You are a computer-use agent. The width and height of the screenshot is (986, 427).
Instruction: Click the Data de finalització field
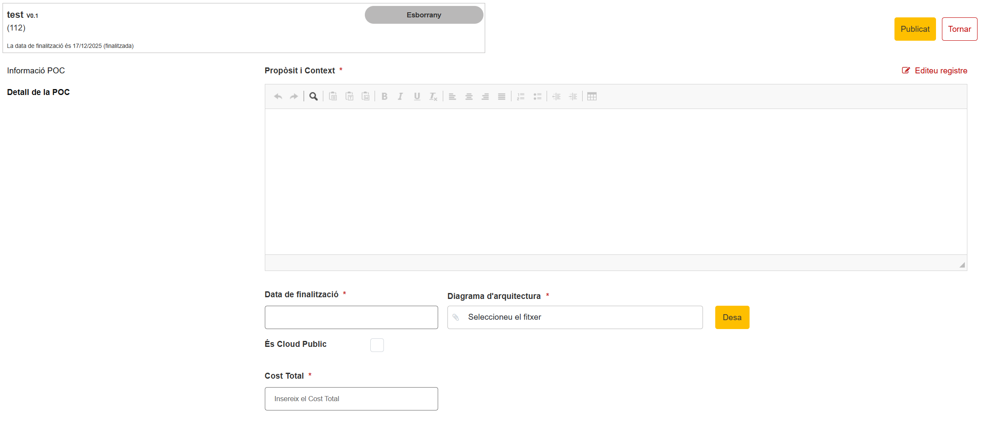(351, 317)
